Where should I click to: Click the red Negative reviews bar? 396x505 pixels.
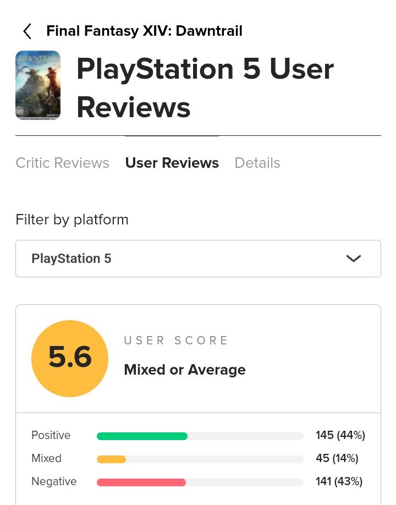[x=141, y=482]
